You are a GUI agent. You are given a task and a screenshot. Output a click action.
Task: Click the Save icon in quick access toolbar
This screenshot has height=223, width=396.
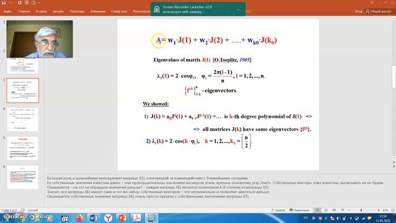[4, 2]
